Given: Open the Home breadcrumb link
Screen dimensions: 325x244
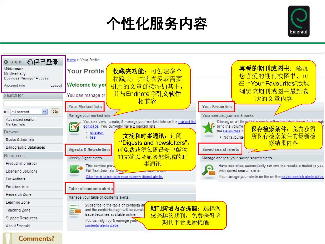Looking at the screenshot, I should pos(71,60).
